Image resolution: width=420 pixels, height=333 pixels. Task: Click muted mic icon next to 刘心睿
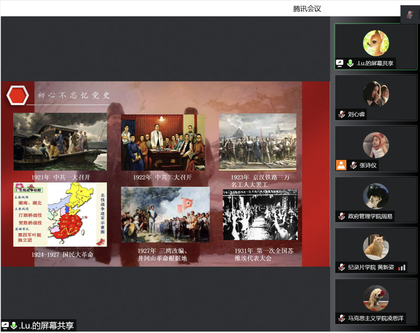[x=342, y=114]
